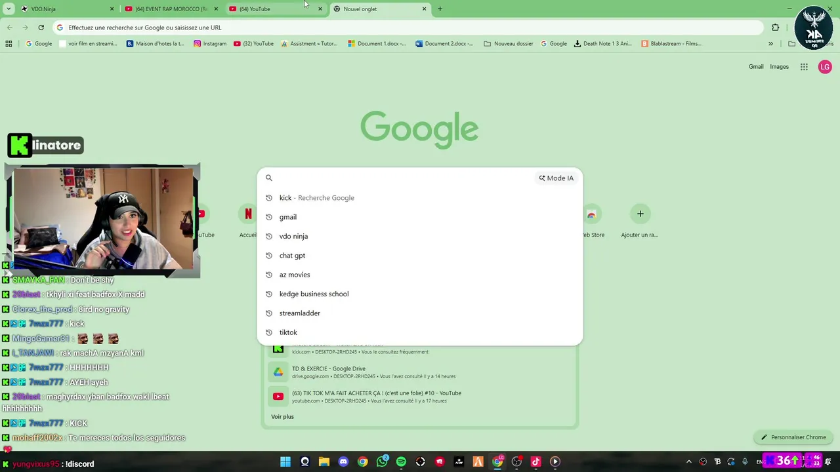Screen dimensions: 840x472
Task: Click the pencil icon in Personnaliser Chrome
Action: [x=764, y=437]
